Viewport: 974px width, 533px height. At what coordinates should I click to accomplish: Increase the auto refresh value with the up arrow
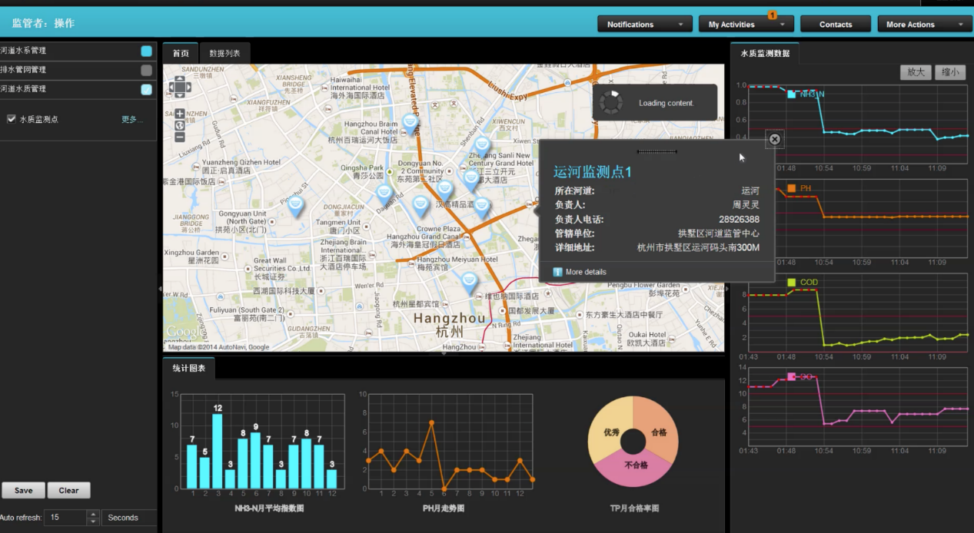(x=93, y=514)
